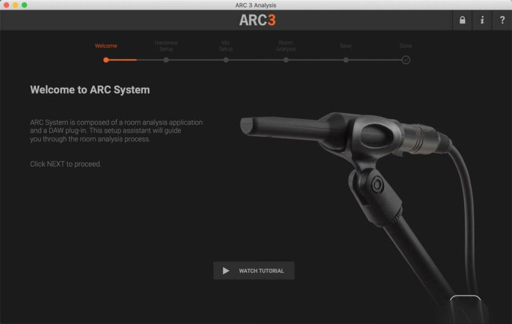512x324 pixels.
Task: Click the "Welcome to ARC System" heading
Action: pos(90,90)
